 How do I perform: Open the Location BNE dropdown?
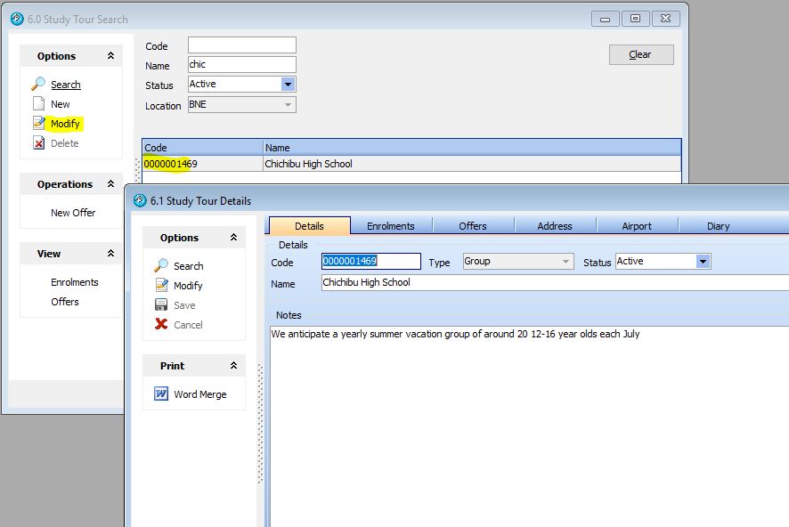click(288, 105)
